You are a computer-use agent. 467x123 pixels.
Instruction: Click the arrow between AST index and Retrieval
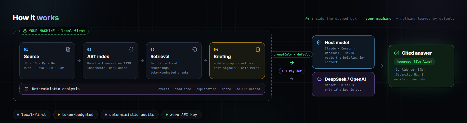[x=142, y=61]
